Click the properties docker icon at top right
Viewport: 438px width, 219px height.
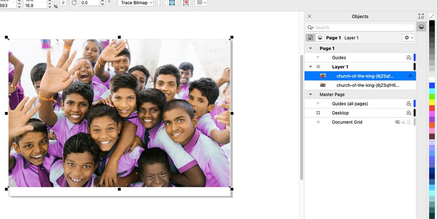pyautogui.click(x=421, y=16)
